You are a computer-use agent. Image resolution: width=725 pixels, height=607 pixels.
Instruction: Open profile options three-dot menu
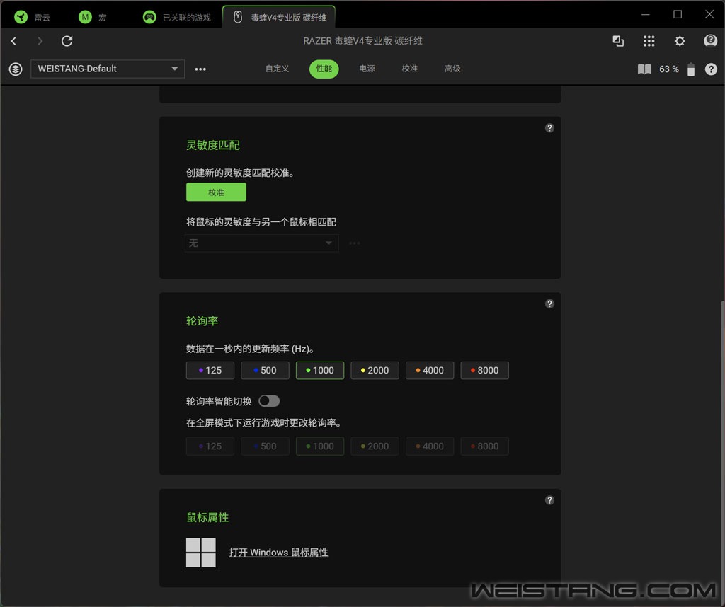[200, 69]
